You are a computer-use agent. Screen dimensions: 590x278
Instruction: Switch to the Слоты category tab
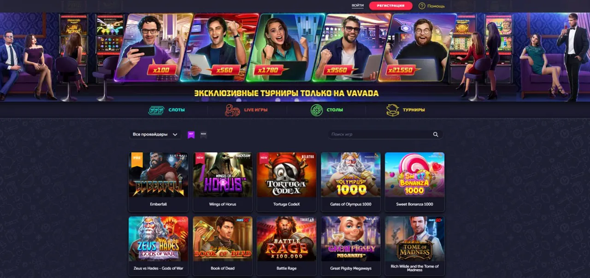pos(166,110)
